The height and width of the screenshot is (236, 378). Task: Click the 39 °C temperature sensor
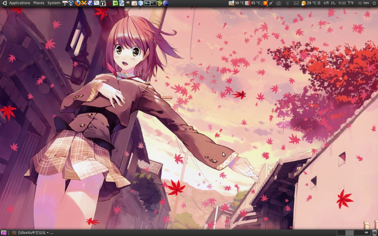[236, 3]
